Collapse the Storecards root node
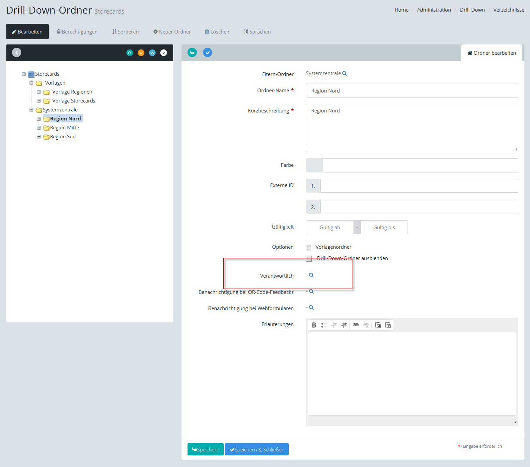530x467 pixels. tap(24, 74)
